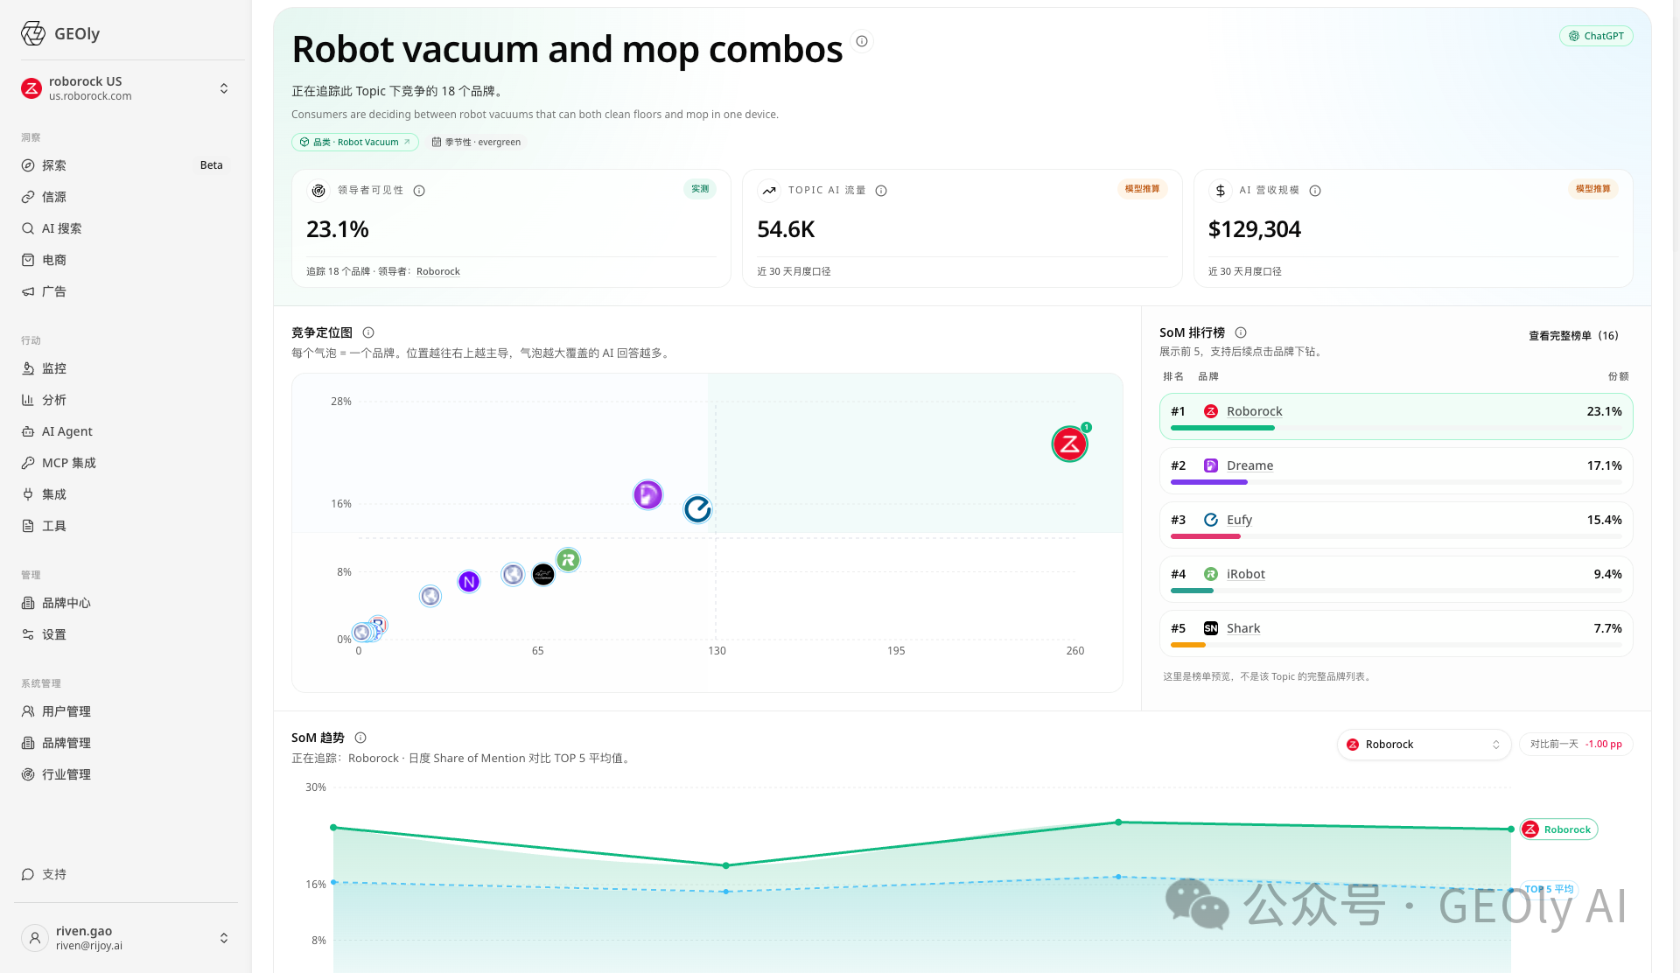The image size is (1680, 973).
Task: Click the purple Dreame bubble in chart
Action: [x=647, y=494]
